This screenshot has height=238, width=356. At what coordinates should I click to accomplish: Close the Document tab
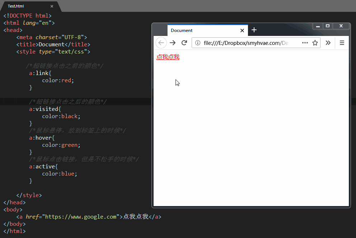(x=242, y=31)
